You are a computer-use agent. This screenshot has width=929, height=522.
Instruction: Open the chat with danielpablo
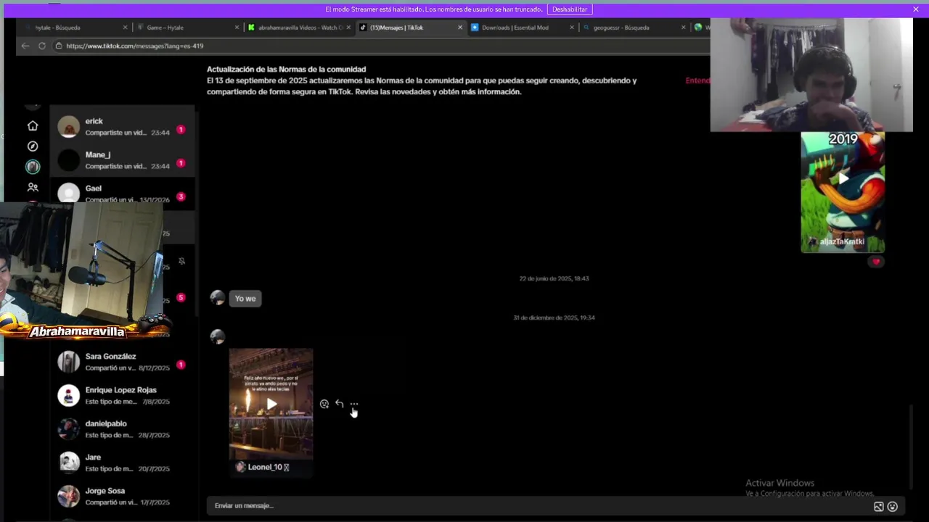point(122,429)
